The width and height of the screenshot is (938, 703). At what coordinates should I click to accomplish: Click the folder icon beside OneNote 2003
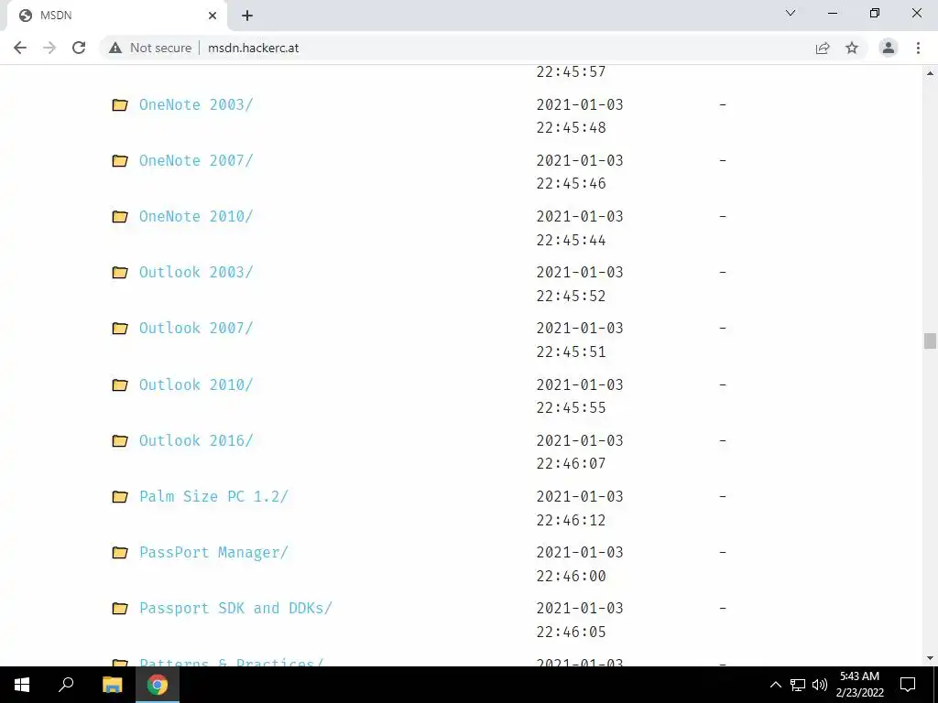click(120, 105)
